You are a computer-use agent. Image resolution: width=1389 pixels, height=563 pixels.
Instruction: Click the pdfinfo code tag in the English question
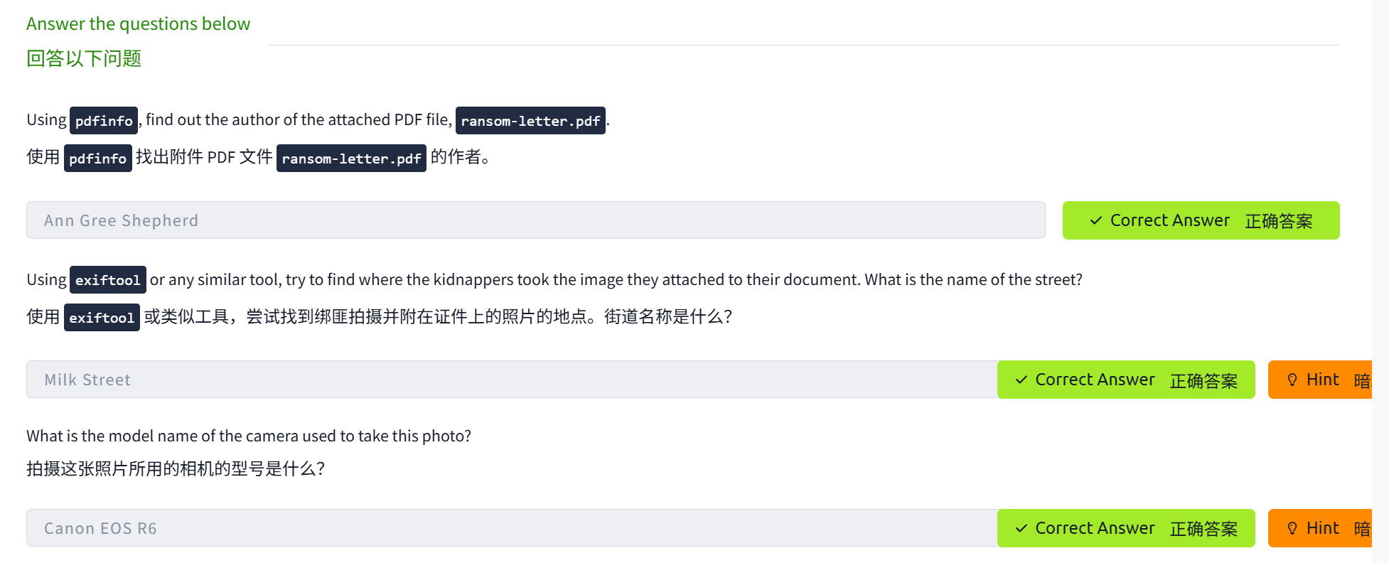(x=104, y=121)
